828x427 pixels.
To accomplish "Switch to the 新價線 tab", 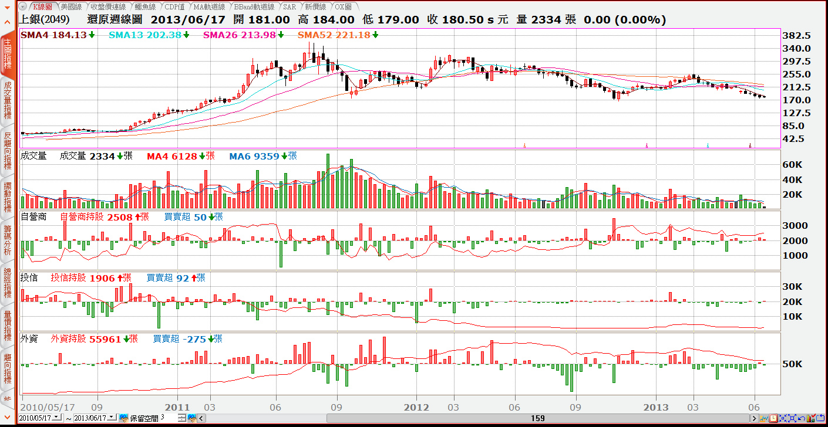I will (316, 6).
